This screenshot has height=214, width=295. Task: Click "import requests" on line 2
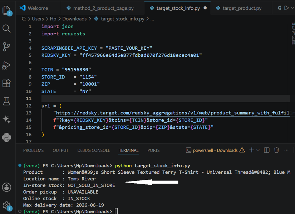coord(63,34)
